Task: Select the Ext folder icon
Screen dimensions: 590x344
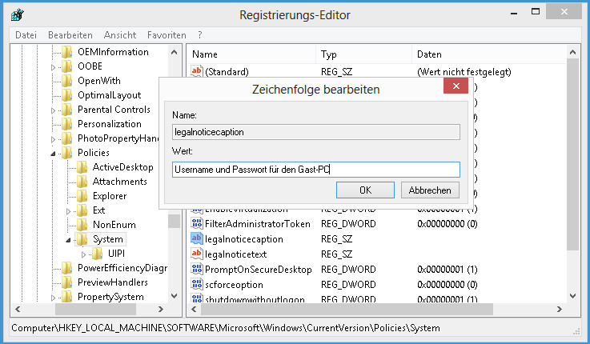Action: pyautogui.click(x=82, y=210)
